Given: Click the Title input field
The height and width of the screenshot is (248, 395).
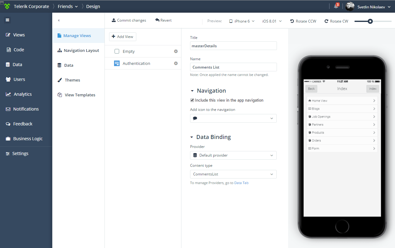Looking at the screenshot, I should pos(233,46).
